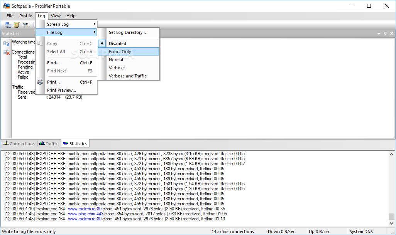Click the log scrollbar thumb
This screenshot has height=235, width=396.
point(391,217)
